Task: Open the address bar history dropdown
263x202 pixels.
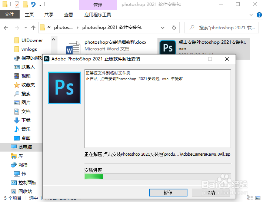Action: 163,28
